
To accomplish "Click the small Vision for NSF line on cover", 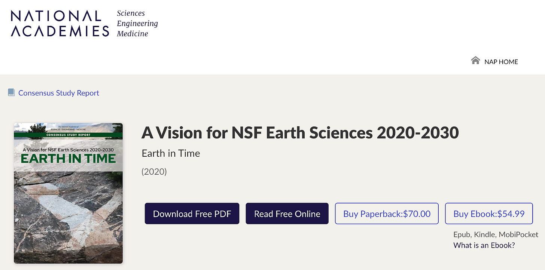I will point(68,149).
